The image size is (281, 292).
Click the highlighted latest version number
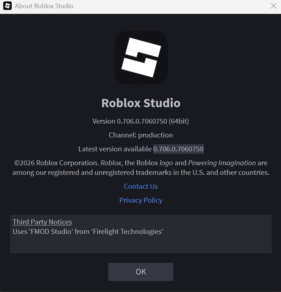point(178,149)
